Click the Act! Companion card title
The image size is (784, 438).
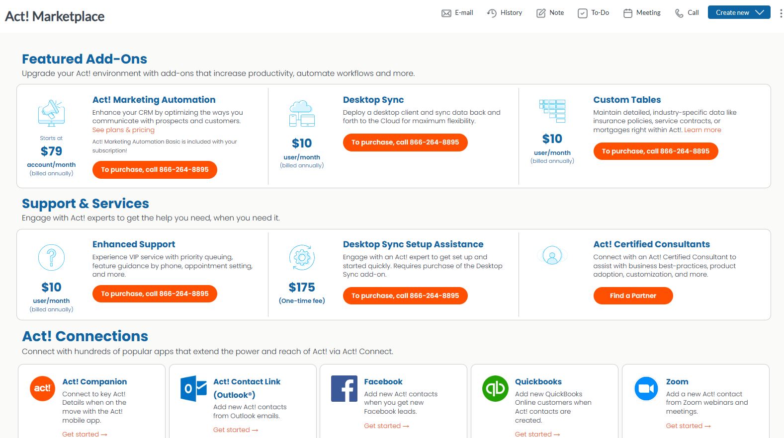[x=94, y=382]
